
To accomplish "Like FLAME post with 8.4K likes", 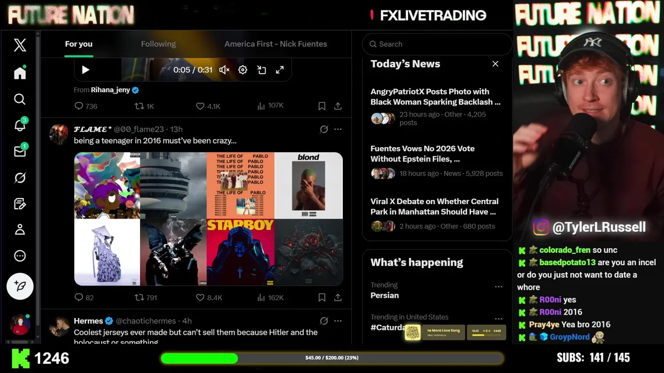I will (x=209, y=297).
